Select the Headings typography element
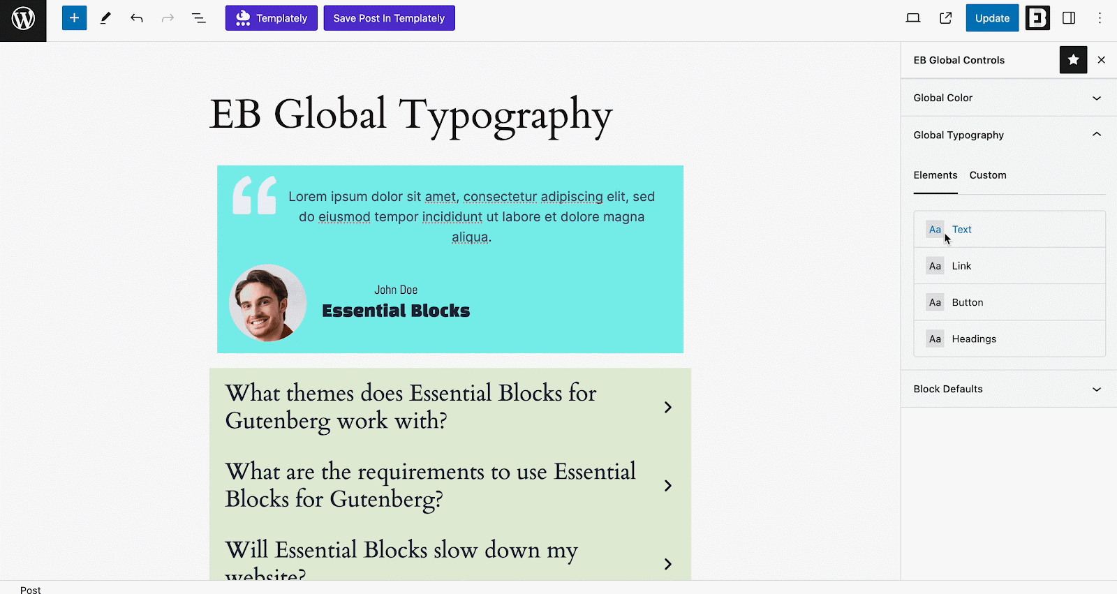The height and width of the screenshot is (594, 1117). pos(1009,339)
